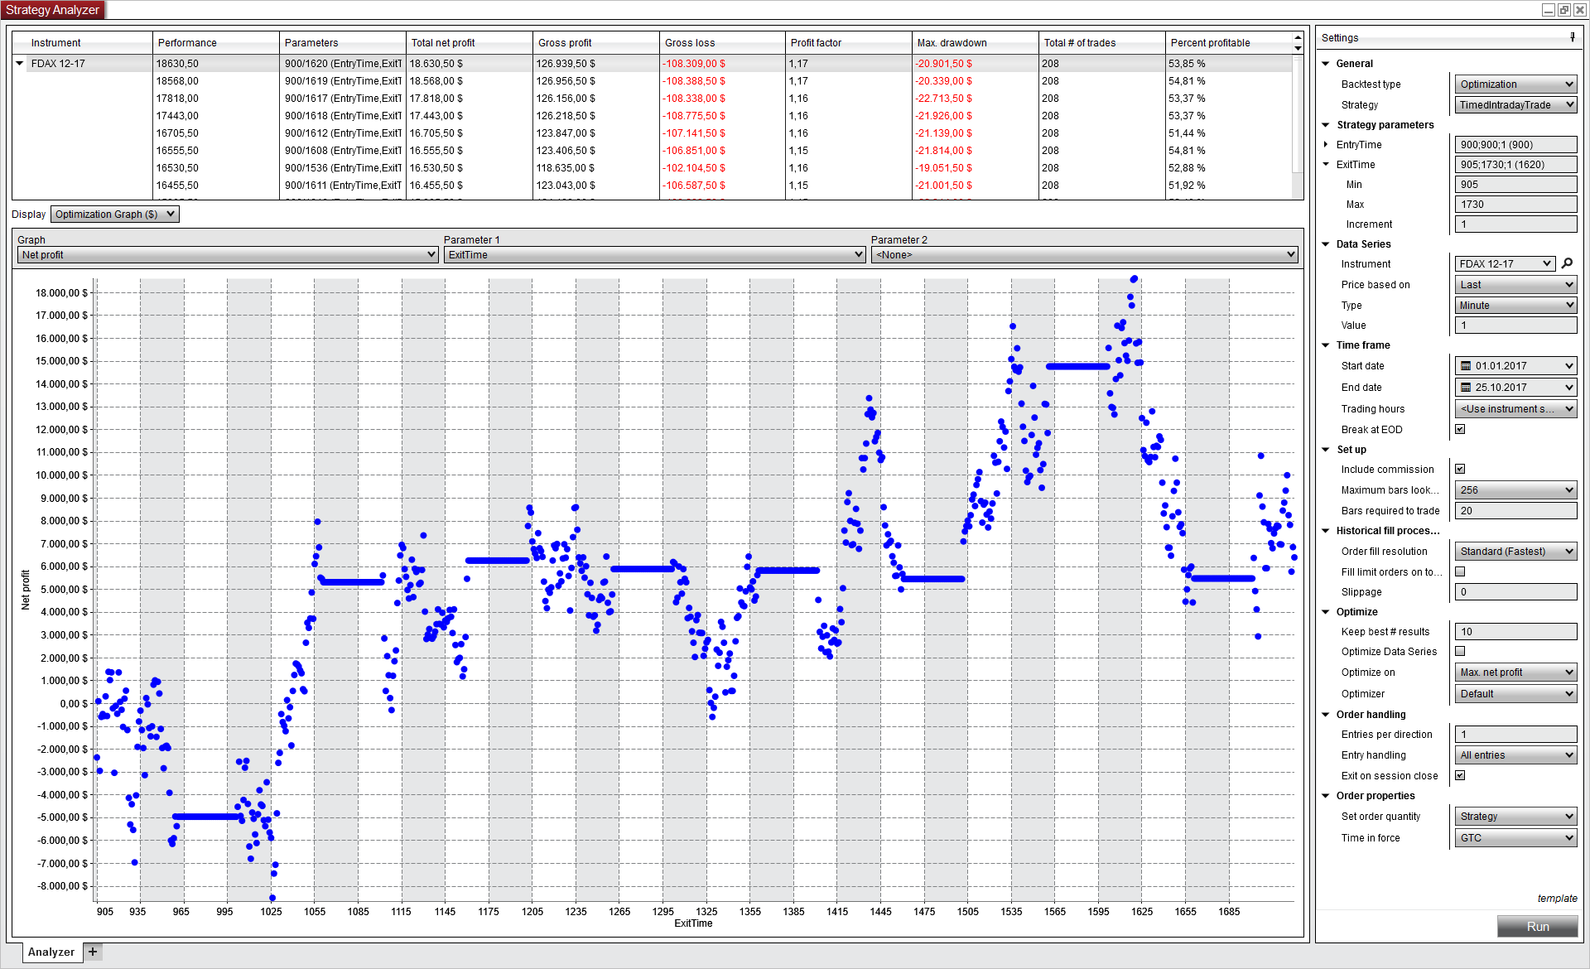Enable the Optimize Data Series checkbox
Image resolution: width=1590 pixels, height=969 pixels.
point(1460,651)
